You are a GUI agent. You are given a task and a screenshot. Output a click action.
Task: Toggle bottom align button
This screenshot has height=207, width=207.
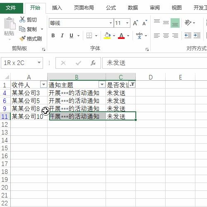tap(175, 23)
